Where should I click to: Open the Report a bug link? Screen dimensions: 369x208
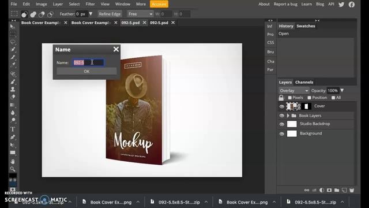click(x=285, y=4)
